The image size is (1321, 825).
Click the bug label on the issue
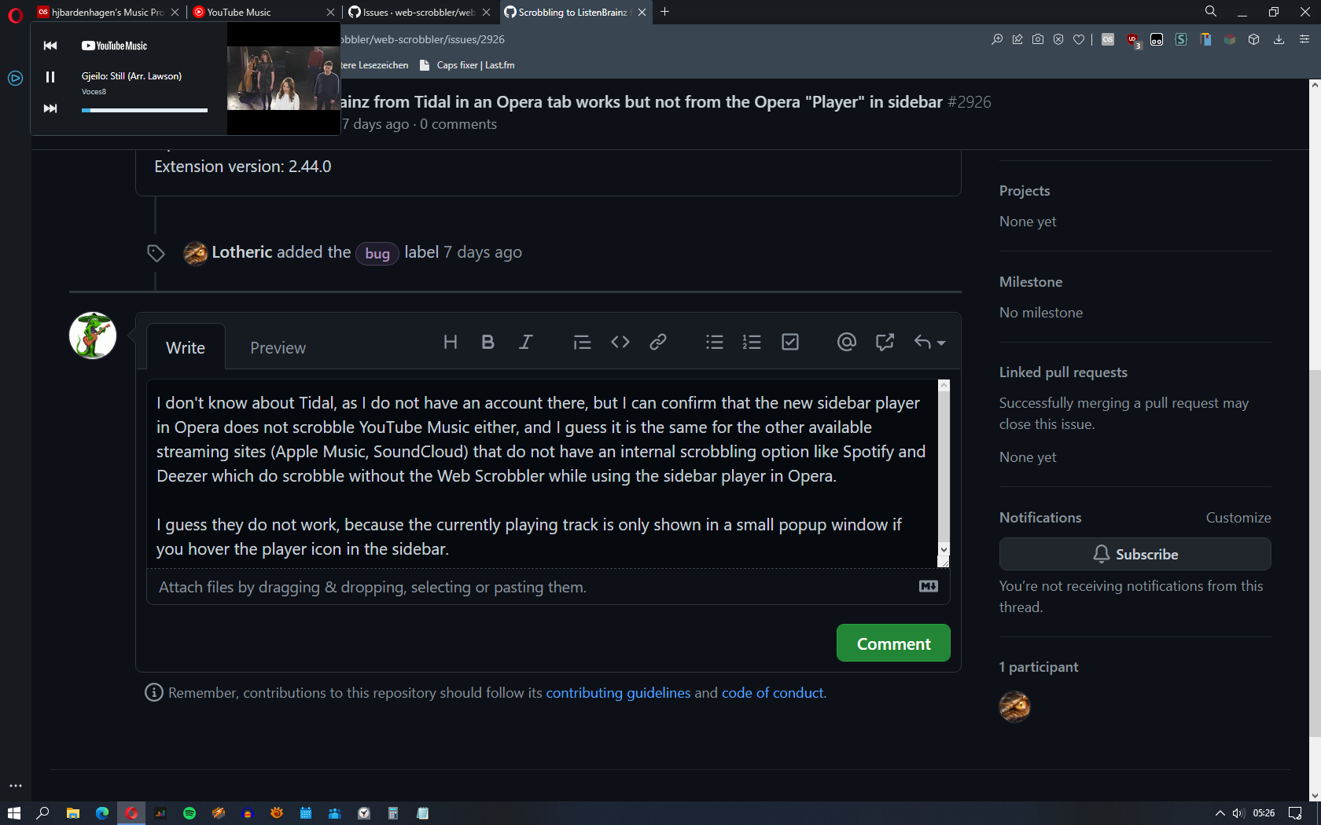377,253
